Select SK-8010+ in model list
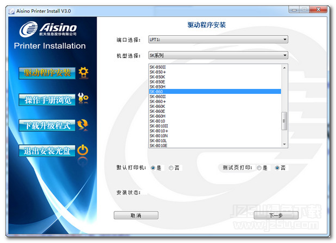 pyautogui.click(x=215, y=131)
